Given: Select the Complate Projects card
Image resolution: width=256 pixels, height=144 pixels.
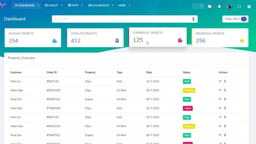Looking at the screenshot, I should click(95, 38).
